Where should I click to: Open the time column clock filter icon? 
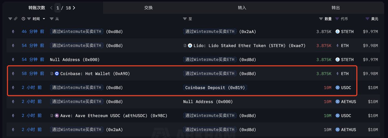click(23, 19)
